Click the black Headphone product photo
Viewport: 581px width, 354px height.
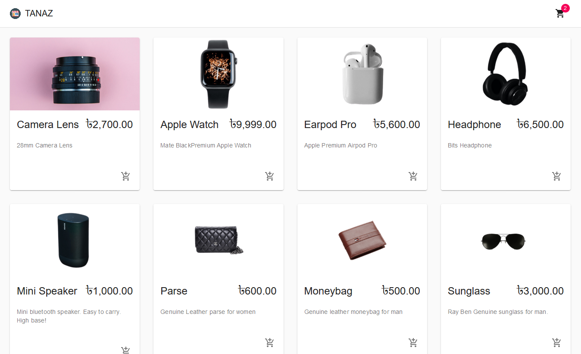[x=506, y=74]
